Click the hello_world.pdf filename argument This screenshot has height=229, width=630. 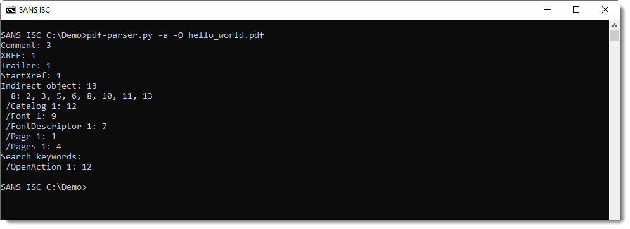226,35
